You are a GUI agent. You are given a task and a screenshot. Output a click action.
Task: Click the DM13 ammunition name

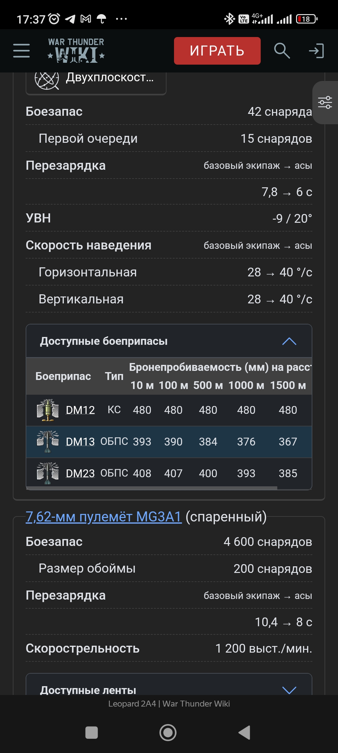pos(80,442)
